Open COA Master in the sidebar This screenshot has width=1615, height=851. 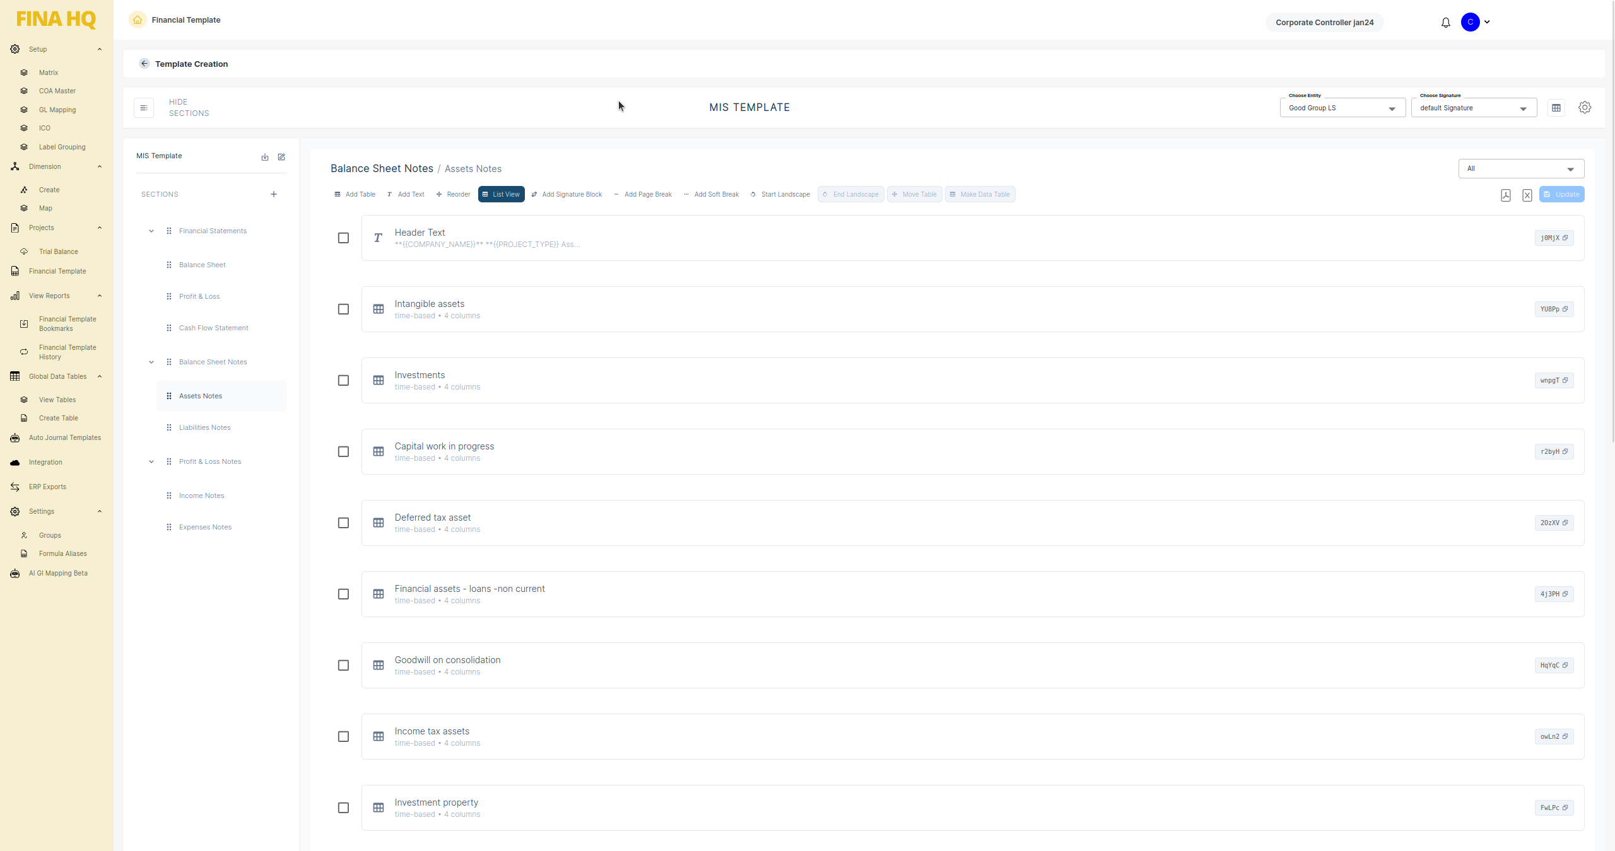[x=57, y=91]
